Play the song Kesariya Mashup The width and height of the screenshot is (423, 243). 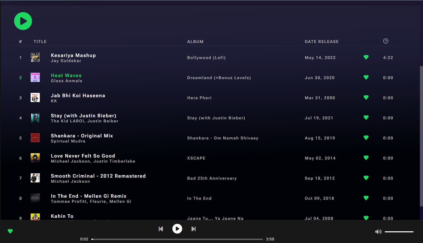73,55
